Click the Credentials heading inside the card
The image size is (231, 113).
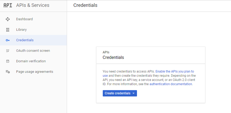pos(113,57)
